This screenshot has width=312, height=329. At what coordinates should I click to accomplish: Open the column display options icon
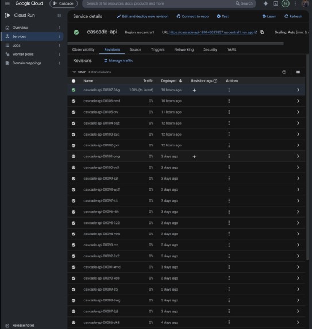tap(298, 72)
